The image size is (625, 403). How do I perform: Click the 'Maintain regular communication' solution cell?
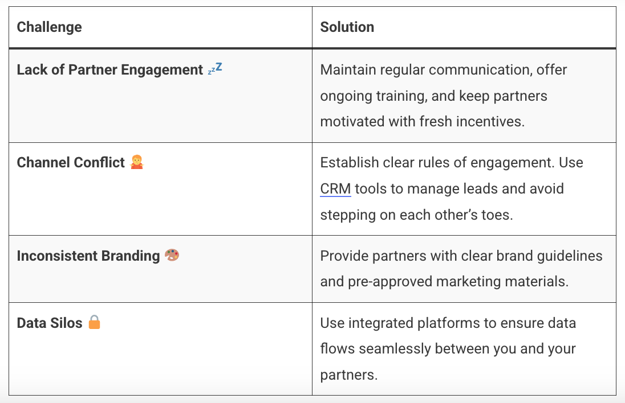464,96
